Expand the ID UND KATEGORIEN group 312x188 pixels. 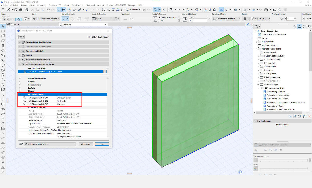20,78
